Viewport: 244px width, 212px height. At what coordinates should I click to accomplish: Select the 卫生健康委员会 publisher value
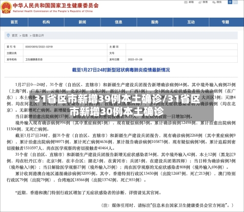pos(34,60)
